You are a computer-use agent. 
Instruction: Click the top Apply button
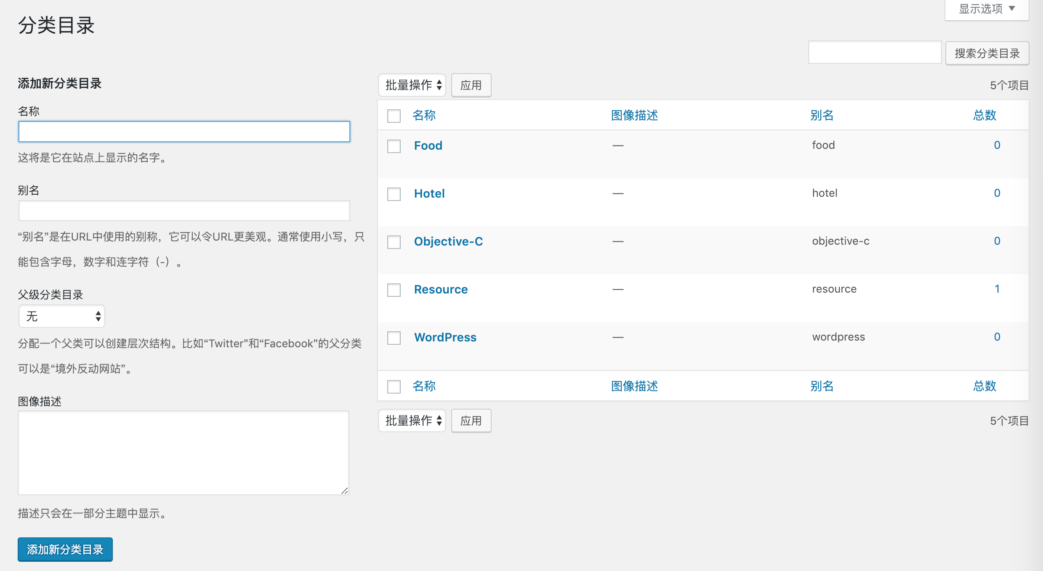click(x=471, y=85)
